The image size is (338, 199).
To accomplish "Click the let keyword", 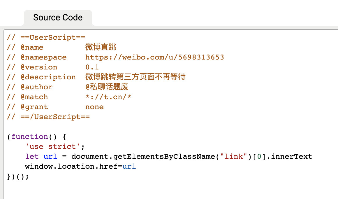I will [x=32, y=156].
